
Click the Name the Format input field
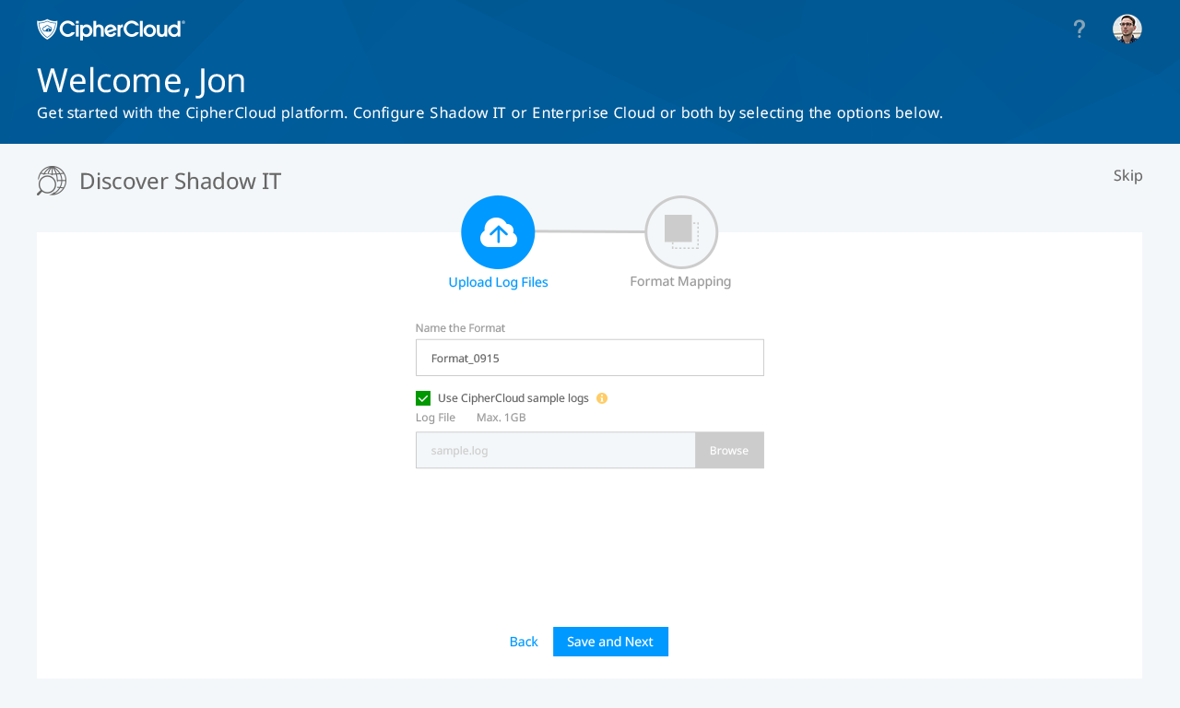click(x=590, y=358)
